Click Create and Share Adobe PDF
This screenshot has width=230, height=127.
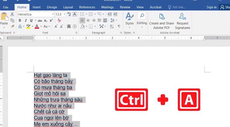162,21
